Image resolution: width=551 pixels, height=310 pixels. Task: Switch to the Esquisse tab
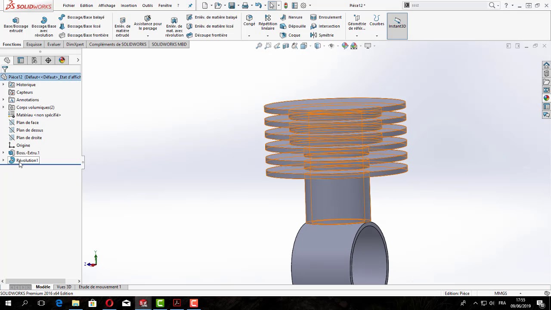click(x=34, y=44)
